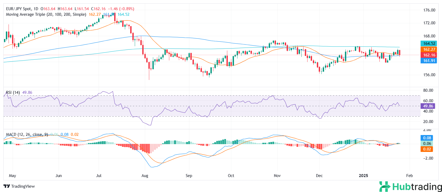
Task: Select the Moving Average Triple indicator label
Action: tap(46, 14)
